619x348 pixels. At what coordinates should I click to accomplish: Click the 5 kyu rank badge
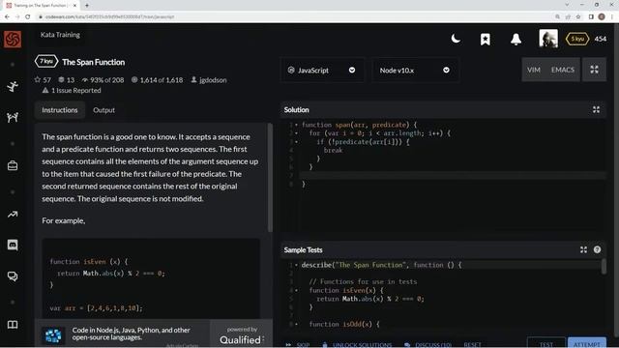click(577, 39)
